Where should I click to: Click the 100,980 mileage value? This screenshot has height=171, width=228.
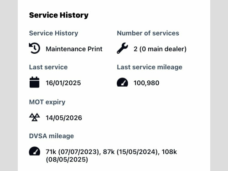(146, 83)
